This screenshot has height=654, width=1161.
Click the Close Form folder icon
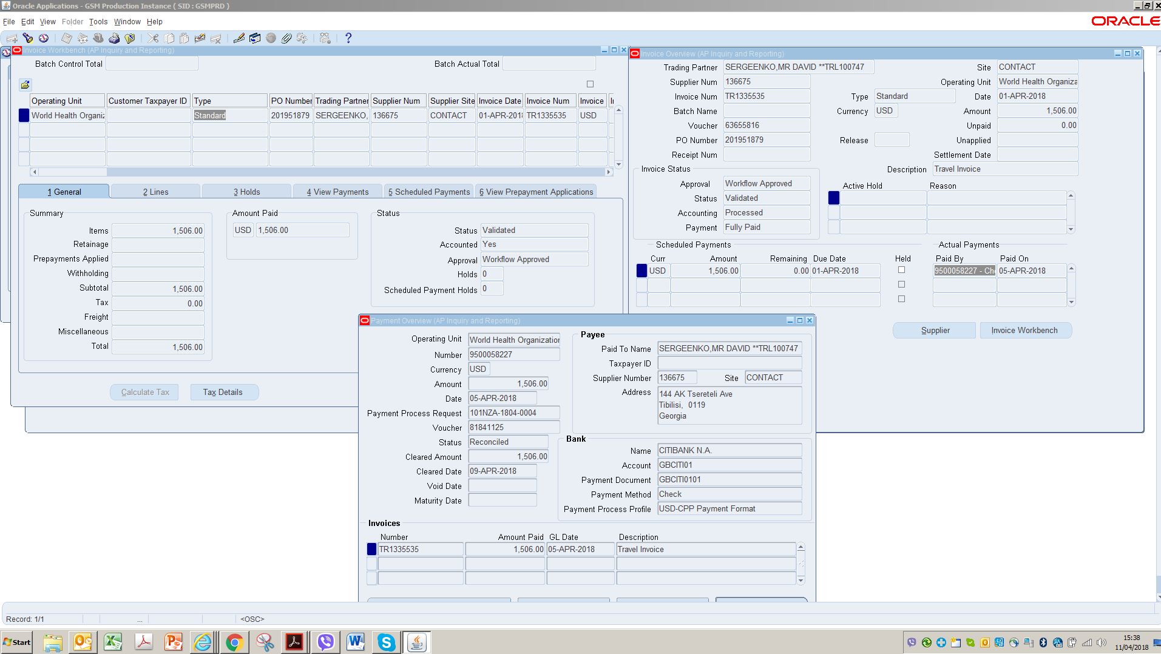pyautogui.click(x=129, y=38)
